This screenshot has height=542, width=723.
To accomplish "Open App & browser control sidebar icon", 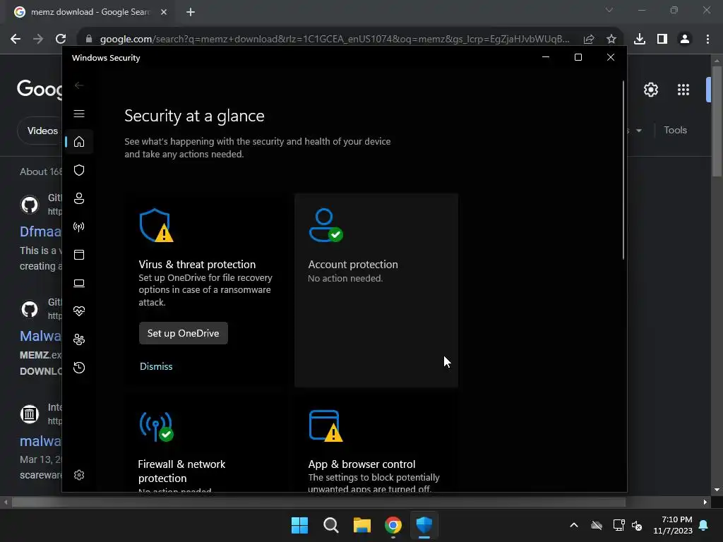I will 79,255.
